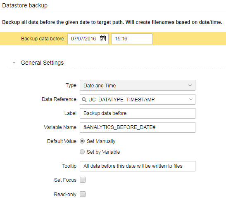Click the magnifier icon in Data Reference
The width and height of the screenshot is (226, 204).
[x=84, y=99]
